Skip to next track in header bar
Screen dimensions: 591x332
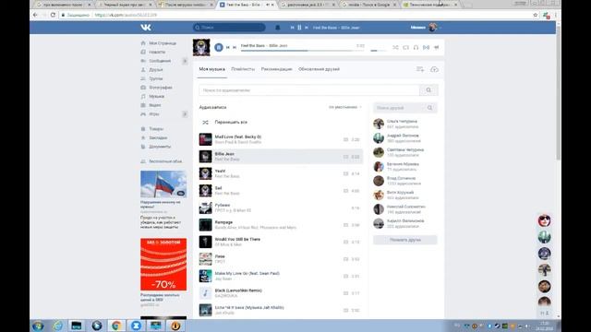[x=307, y=28]
